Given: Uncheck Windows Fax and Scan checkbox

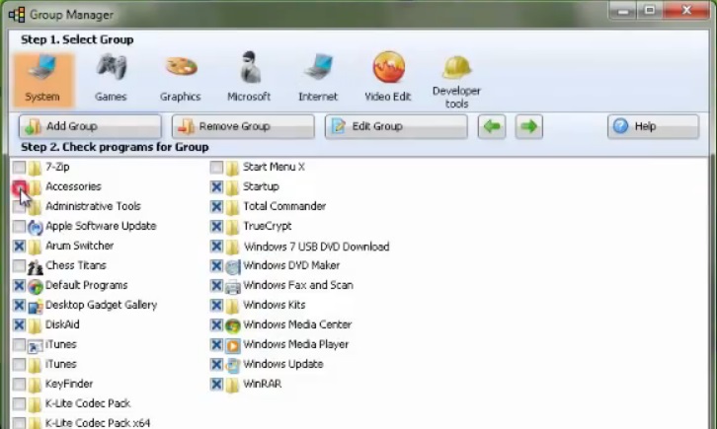Looking at the screenshot, I should pyautogui.click(x=216, y=286).
